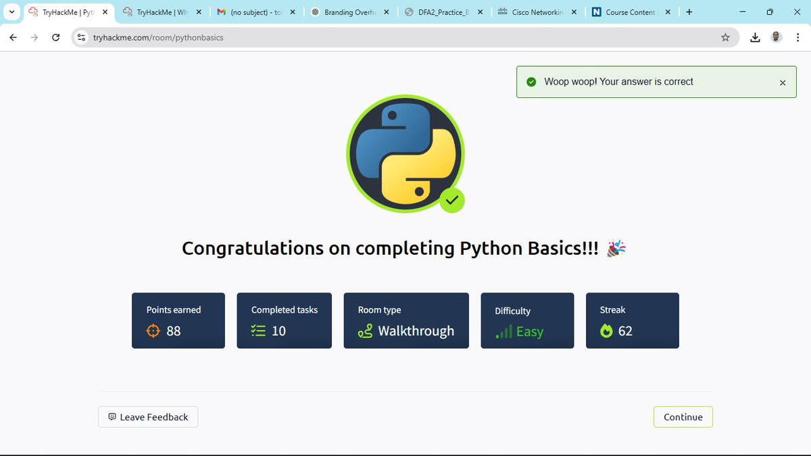
Task: Open site information icon in address bar
Action: (x=82, y=38)
